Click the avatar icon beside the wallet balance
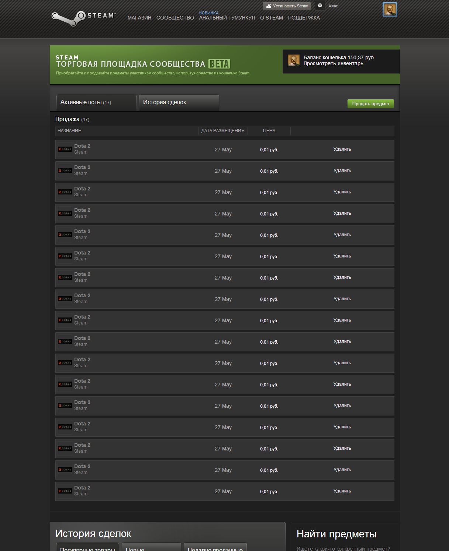Viewport: 449px width, 551px height. [293, 60]
